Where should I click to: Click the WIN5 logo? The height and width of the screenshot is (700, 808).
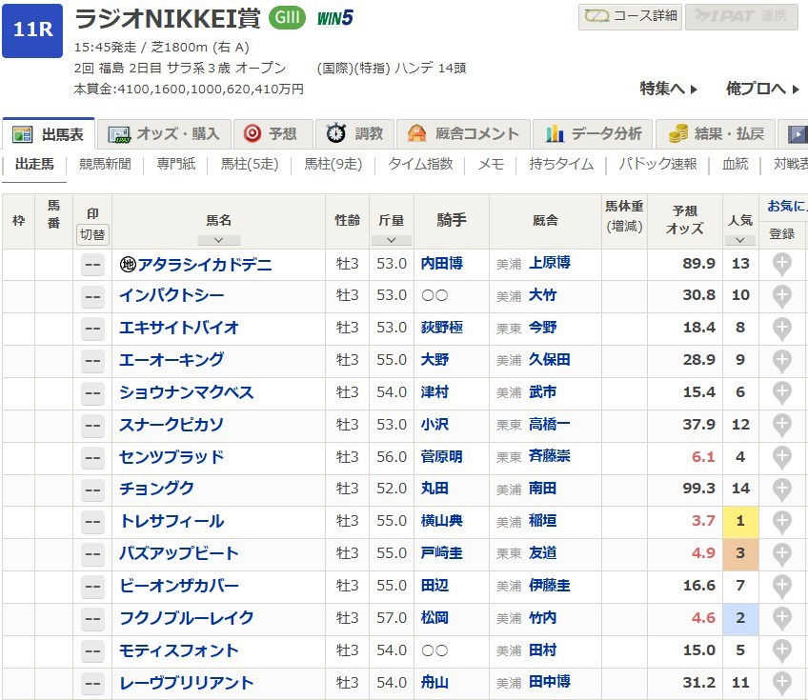(x=335, y=18)
